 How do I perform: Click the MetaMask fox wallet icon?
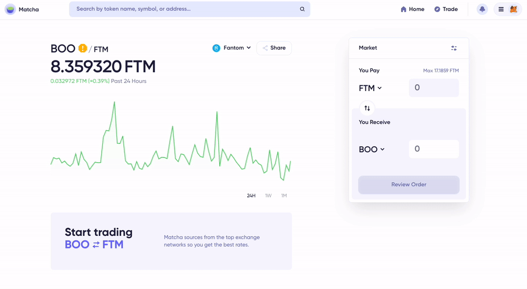click(513, 9)
